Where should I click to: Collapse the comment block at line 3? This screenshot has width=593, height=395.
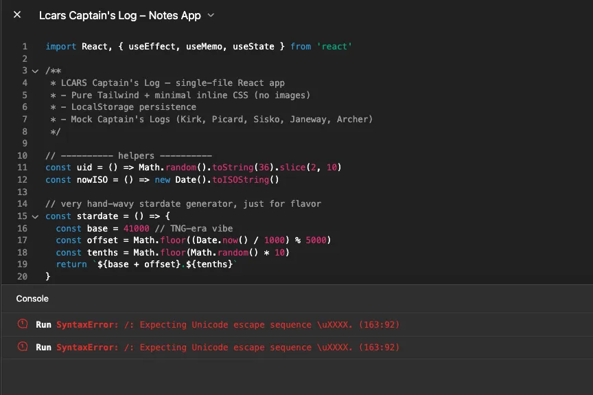pos(35,71)
